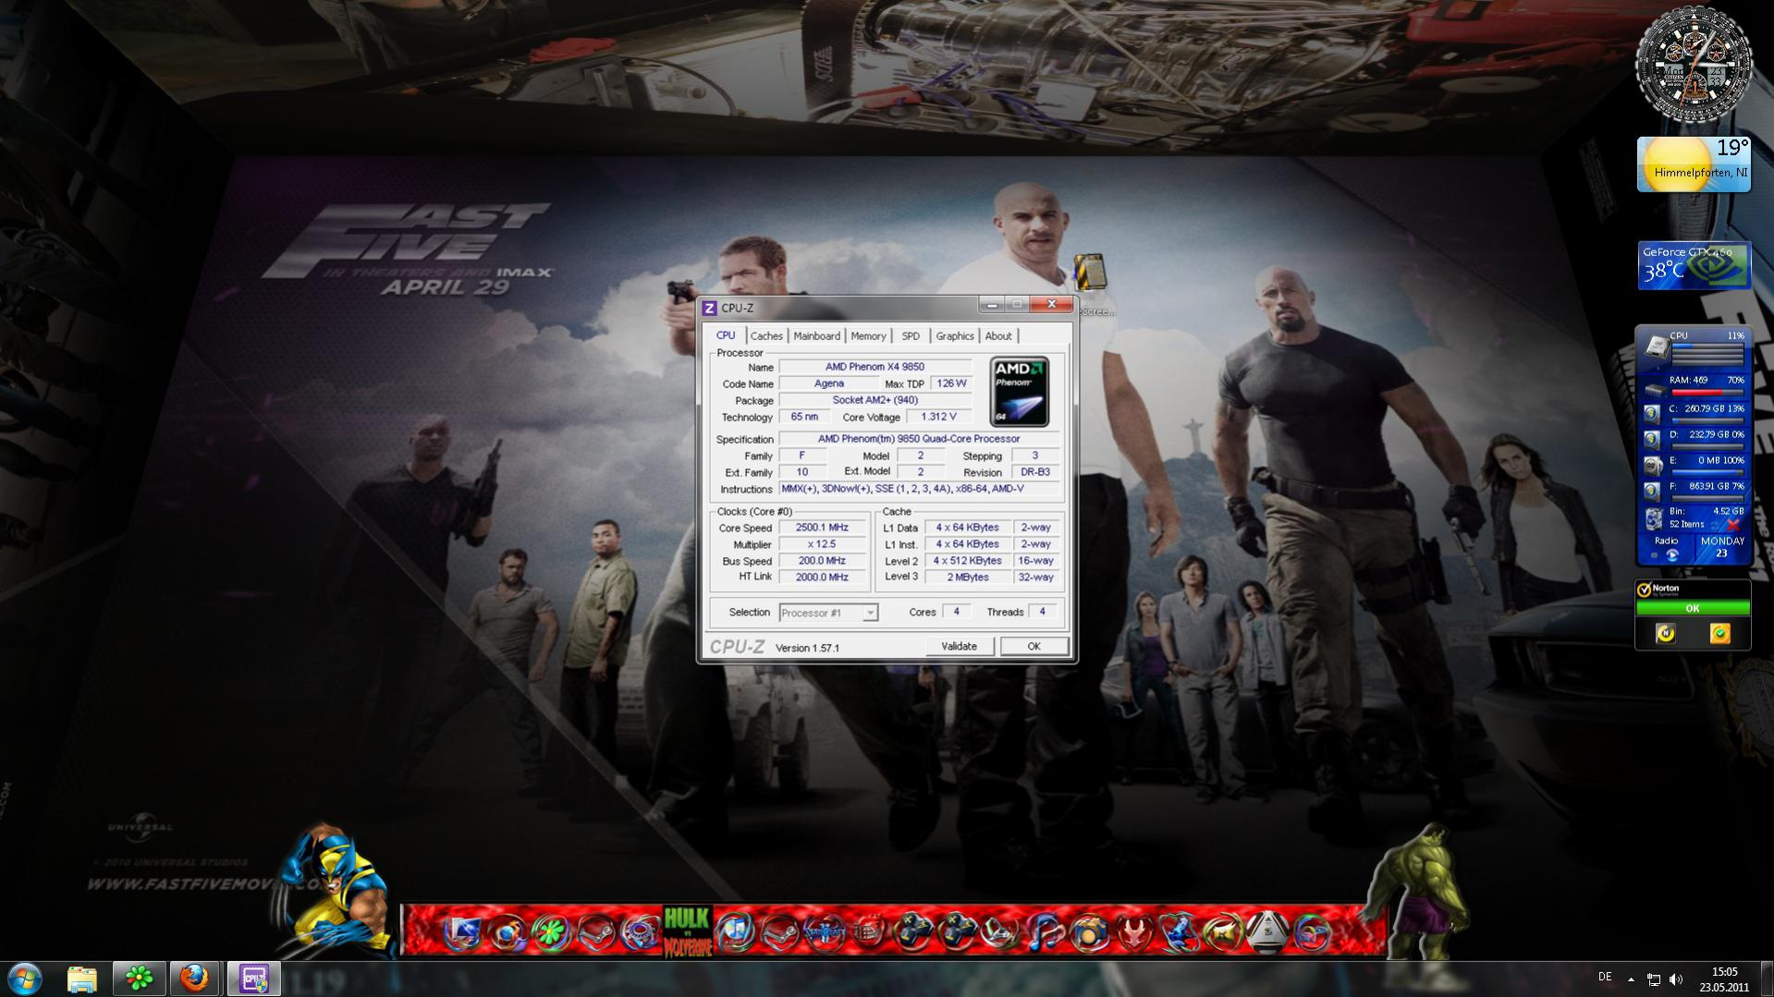Click the Level 3 cache value 2 MBytes

tap(967, 578)
